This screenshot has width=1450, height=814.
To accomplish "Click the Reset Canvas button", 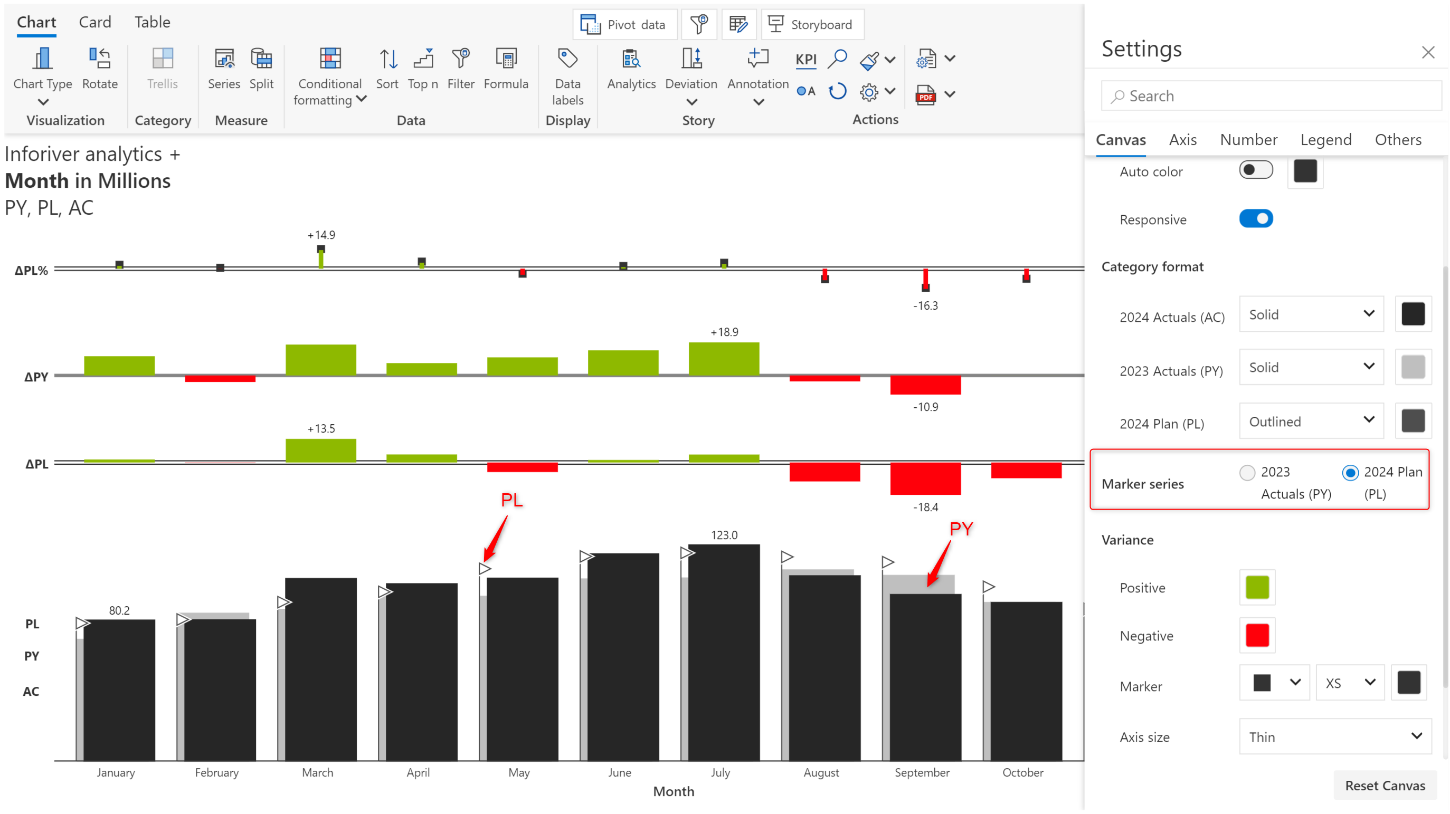I will point(1385,785).
